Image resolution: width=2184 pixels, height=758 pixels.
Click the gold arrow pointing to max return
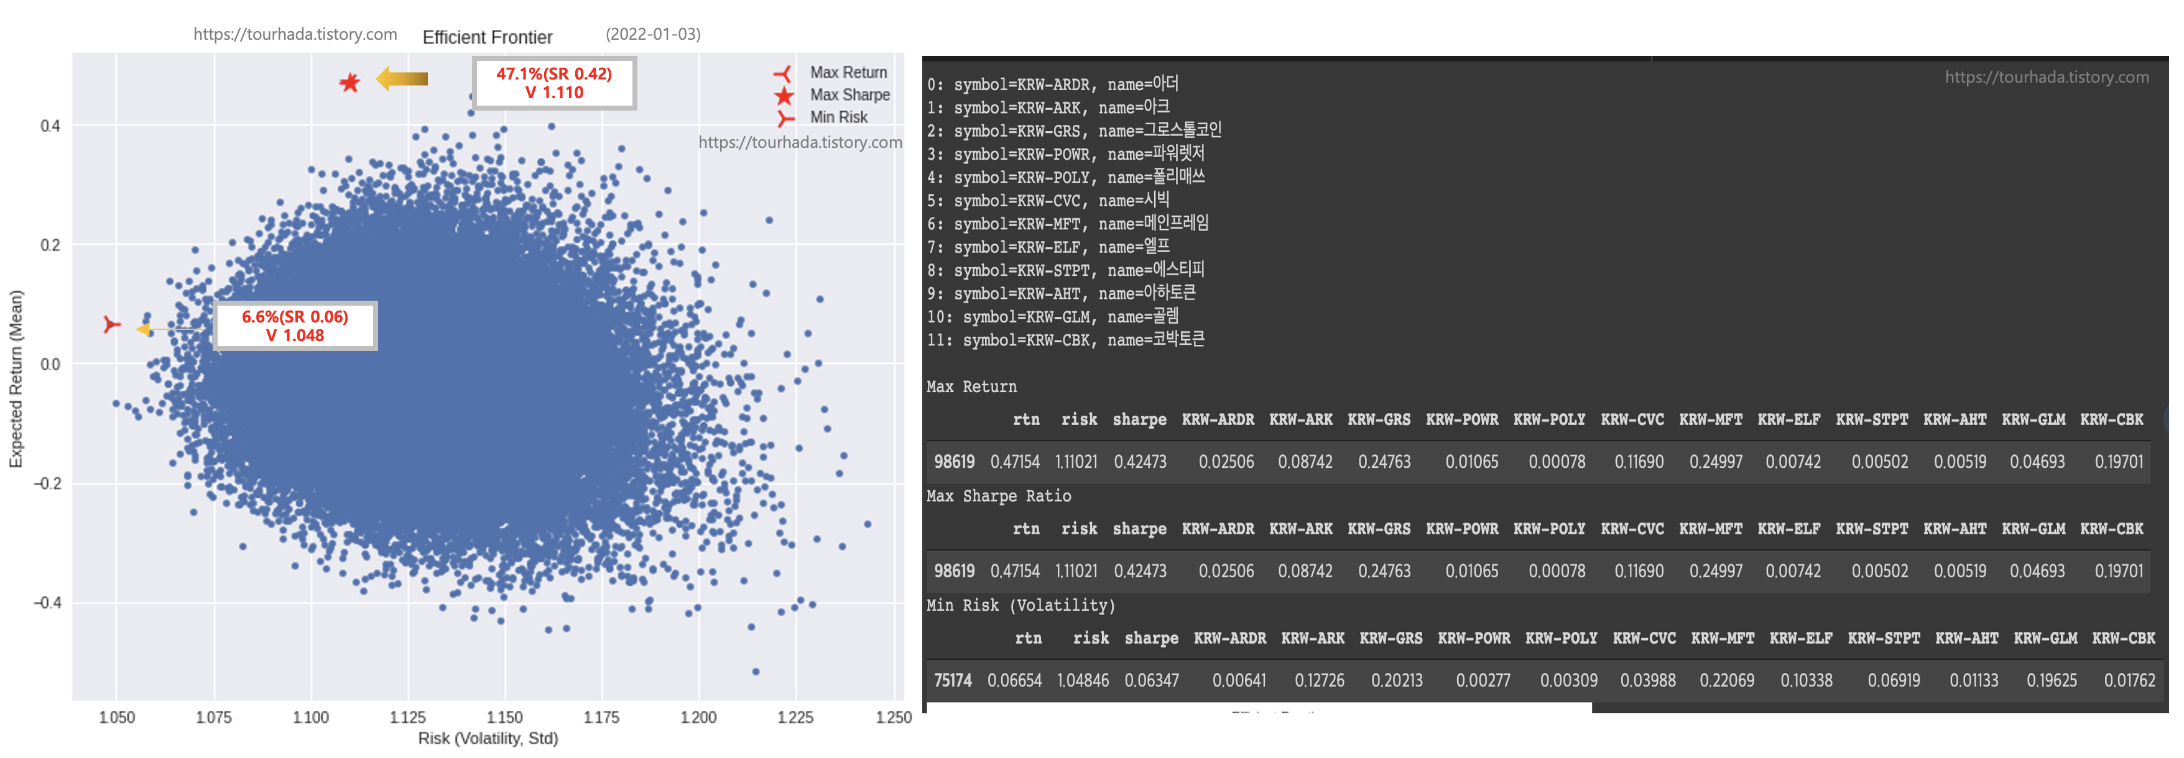click(x=402, y=79)
